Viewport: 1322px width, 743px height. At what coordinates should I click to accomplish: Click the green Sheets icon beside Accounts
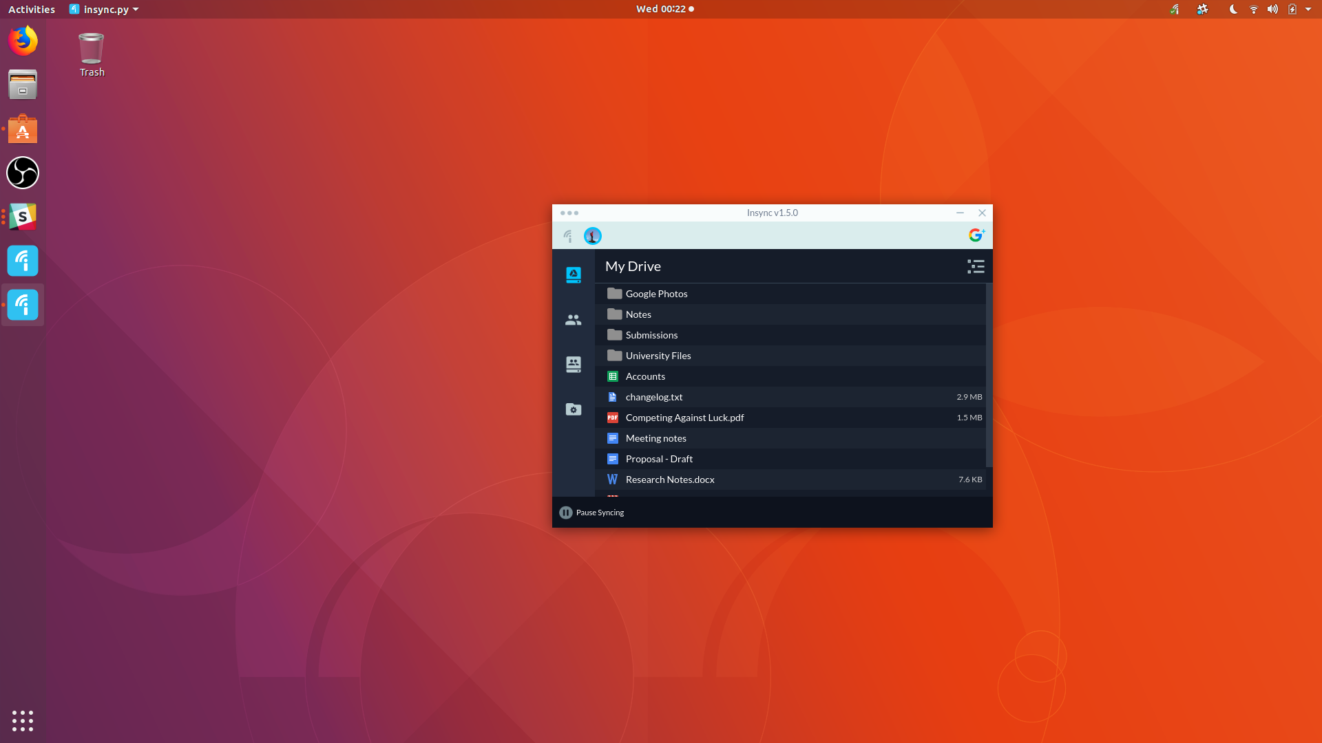point(613,376)
